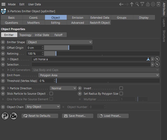The height and width of the screenshot is (140, 167).
Task: Open the Mode menu
Action: pyautogui.click(x=12, y=4)
